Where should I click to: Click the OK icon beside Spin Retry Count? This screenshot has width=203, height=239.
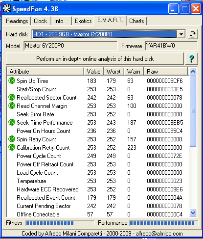click(x=12, y=139)
